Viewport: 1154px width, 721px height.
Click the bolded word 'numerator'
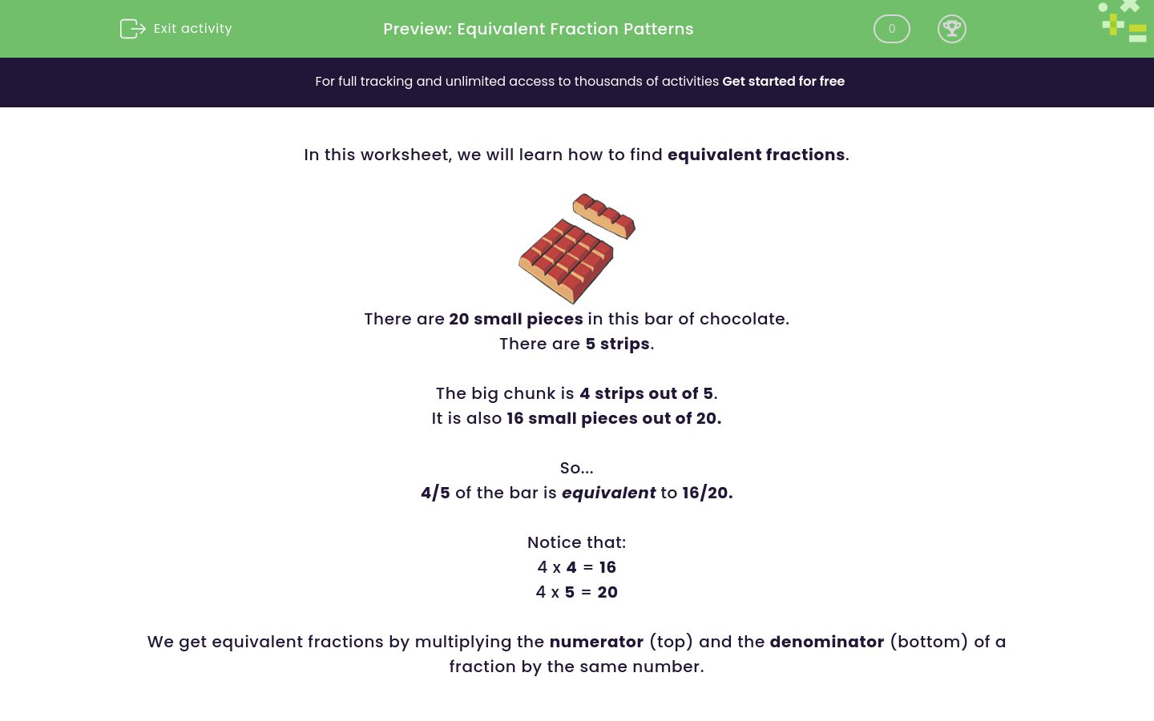coord(596,642)
